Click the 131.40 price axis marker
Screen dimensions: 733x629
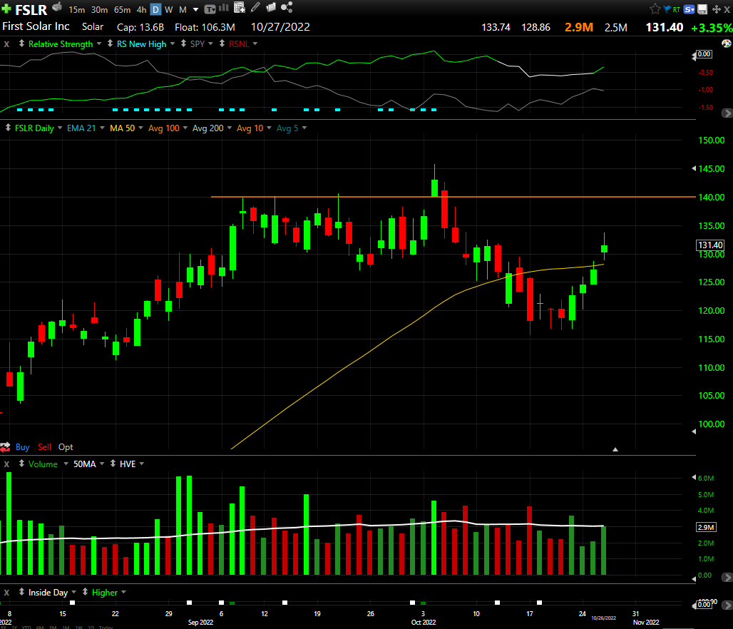point(710,245)
